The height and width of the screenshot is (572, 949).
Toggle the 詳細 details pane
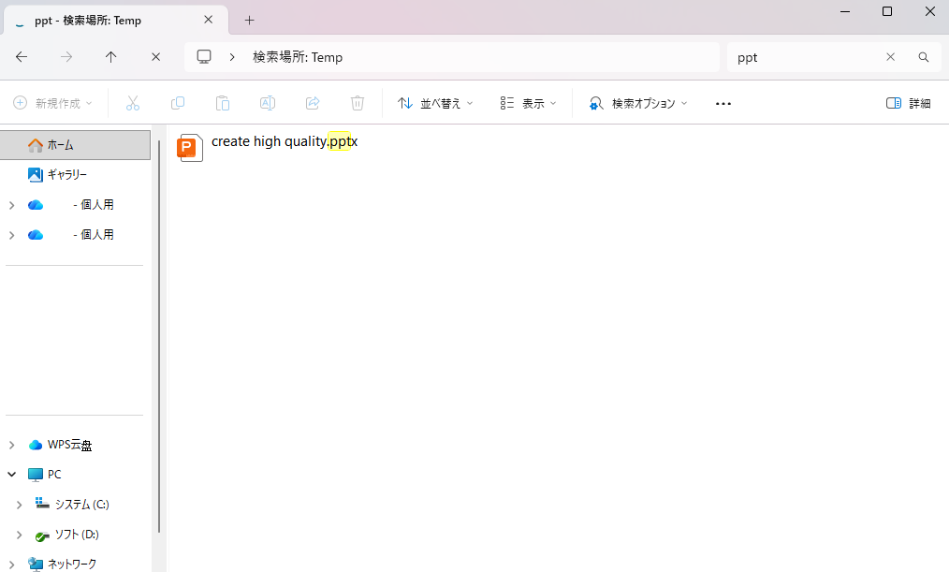point(908,103)
